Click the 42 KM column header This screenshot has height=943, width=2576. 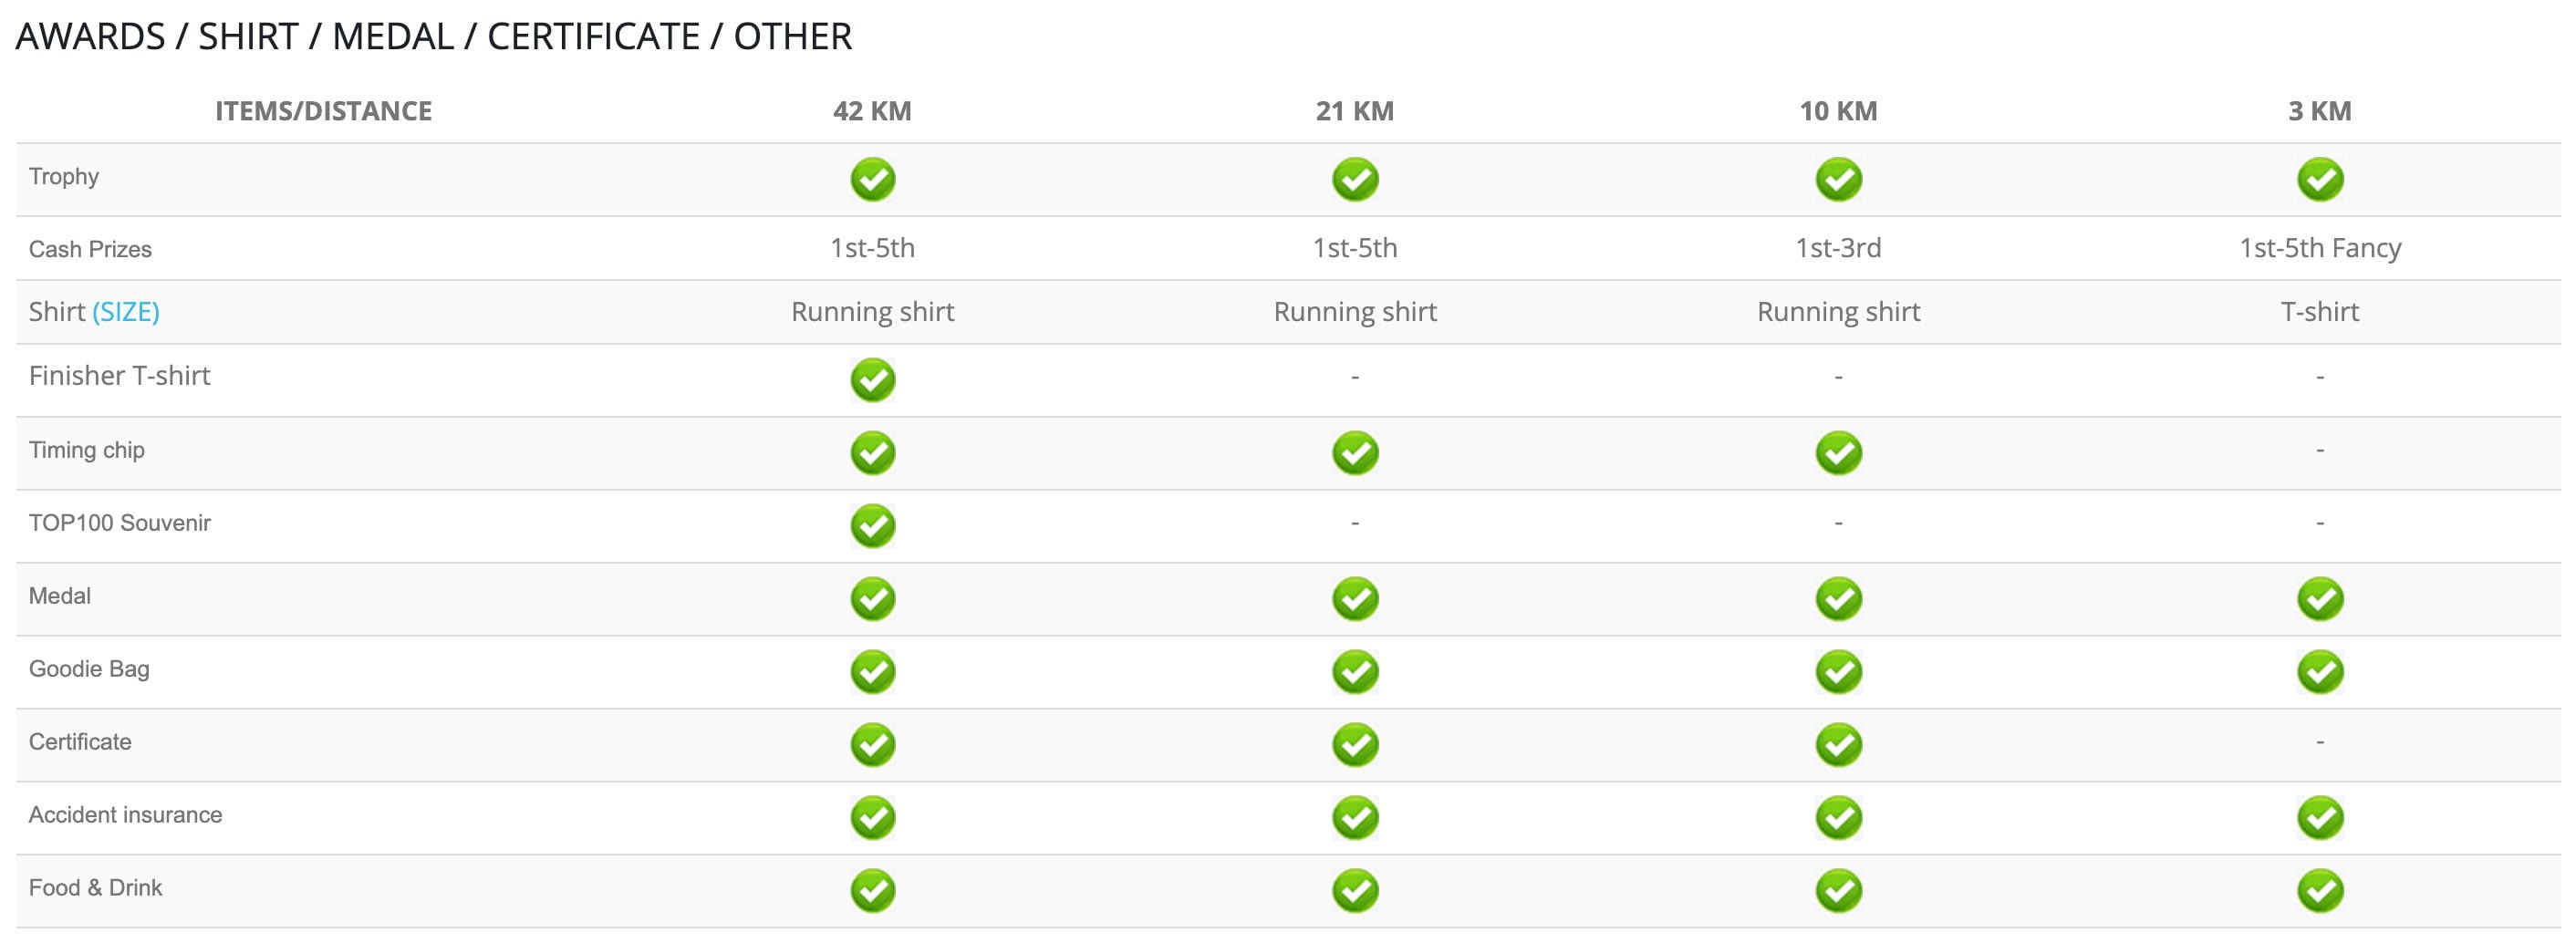[872, 111]
